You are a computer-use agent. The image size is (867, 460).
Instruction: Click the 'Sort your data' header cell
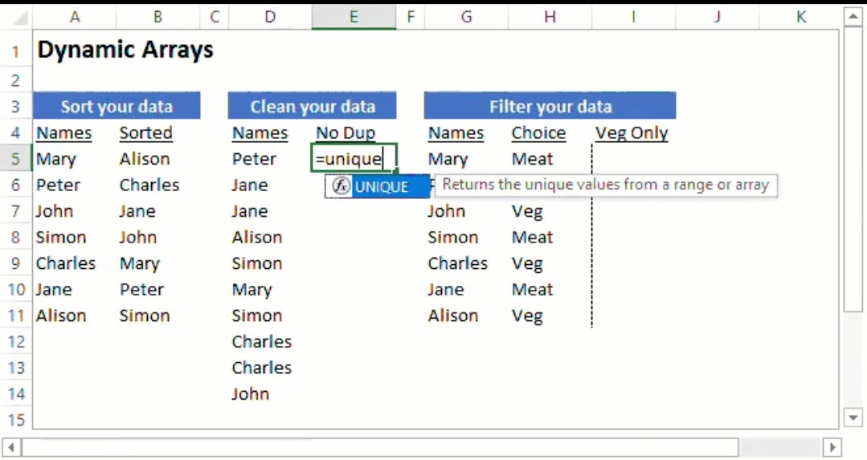click(117, 106)
